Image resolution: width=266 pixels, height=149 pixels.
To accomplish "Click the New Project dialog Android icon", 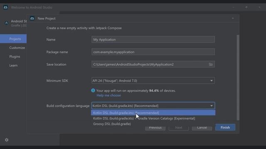I will [32, 18].
